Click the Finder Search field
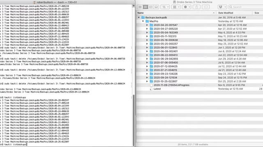 (x=246, y=7)
